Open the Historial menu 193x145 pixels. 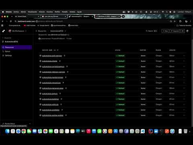[x=42, y=12]
